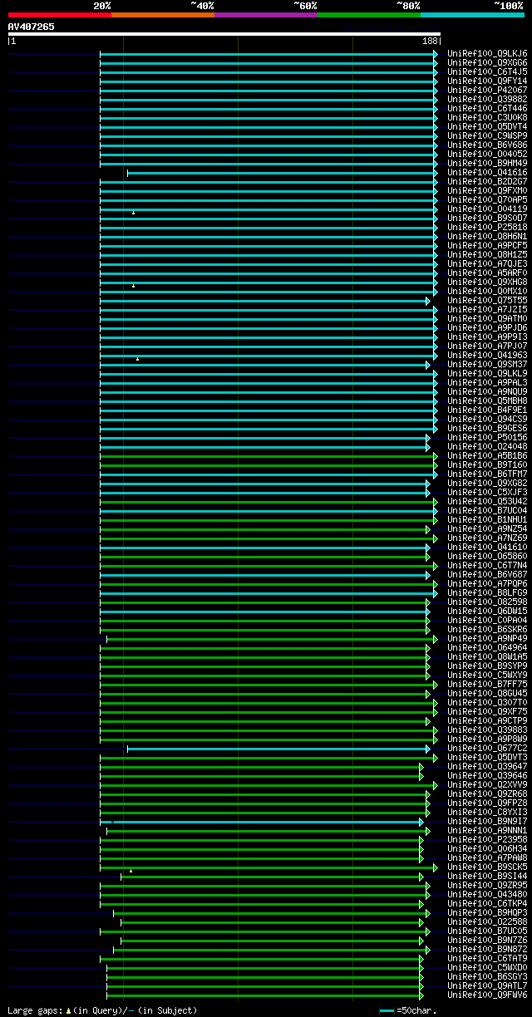The image size is (532, 1017).
Task: Click the UniRef100_Q9FWV6 label
Action: [487, 995]
